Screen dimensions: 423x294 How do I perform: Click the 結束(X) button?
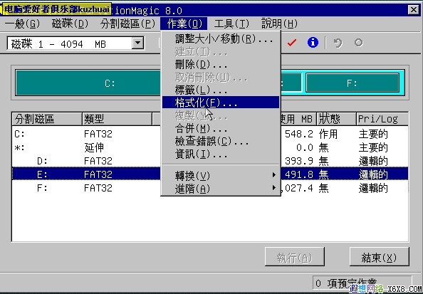click(x=379, y=257)
